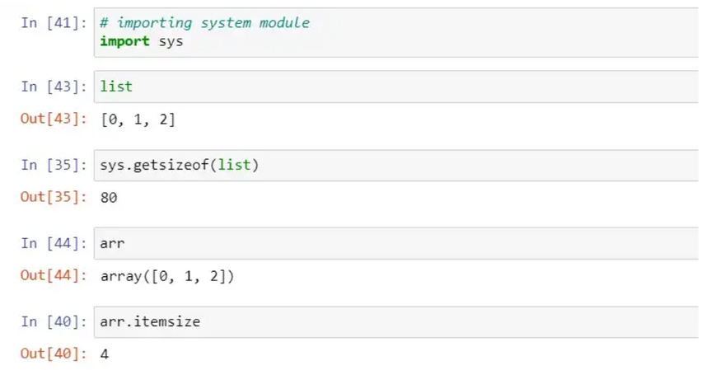Viewport: 725px width, 370px height.
Task: Select the In [35] cell prompt
Action: coord(53,165)
